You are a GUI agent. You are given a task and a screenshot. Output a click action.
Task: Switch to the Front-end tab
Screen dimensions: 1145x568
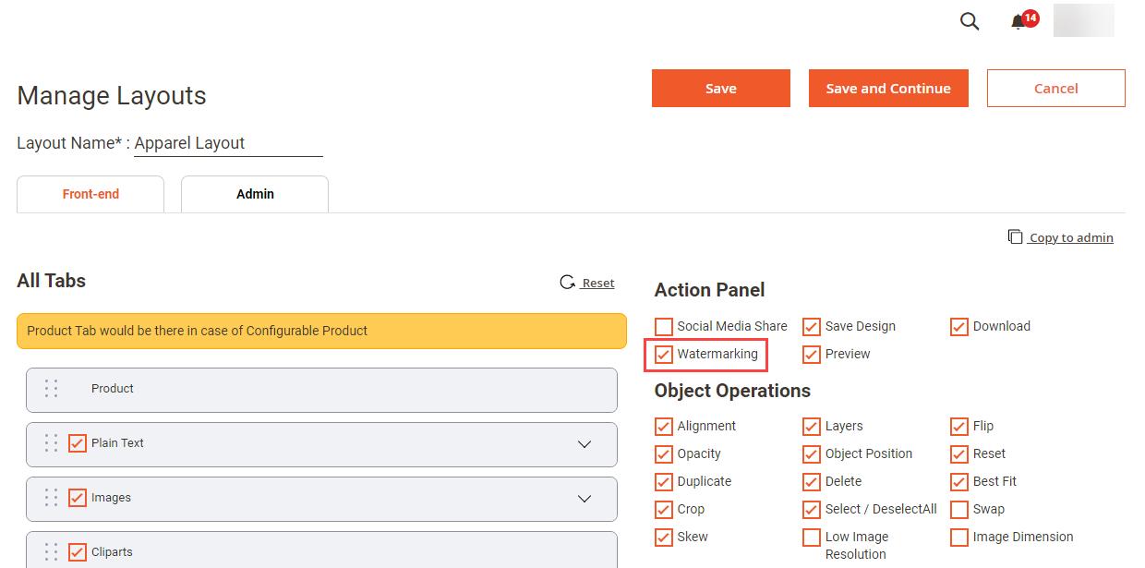pos(90,194)
